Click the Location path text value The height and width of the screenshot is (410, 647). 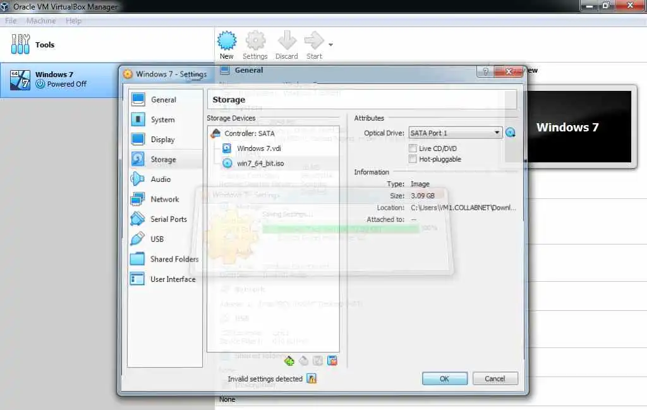tap(463, 208)
